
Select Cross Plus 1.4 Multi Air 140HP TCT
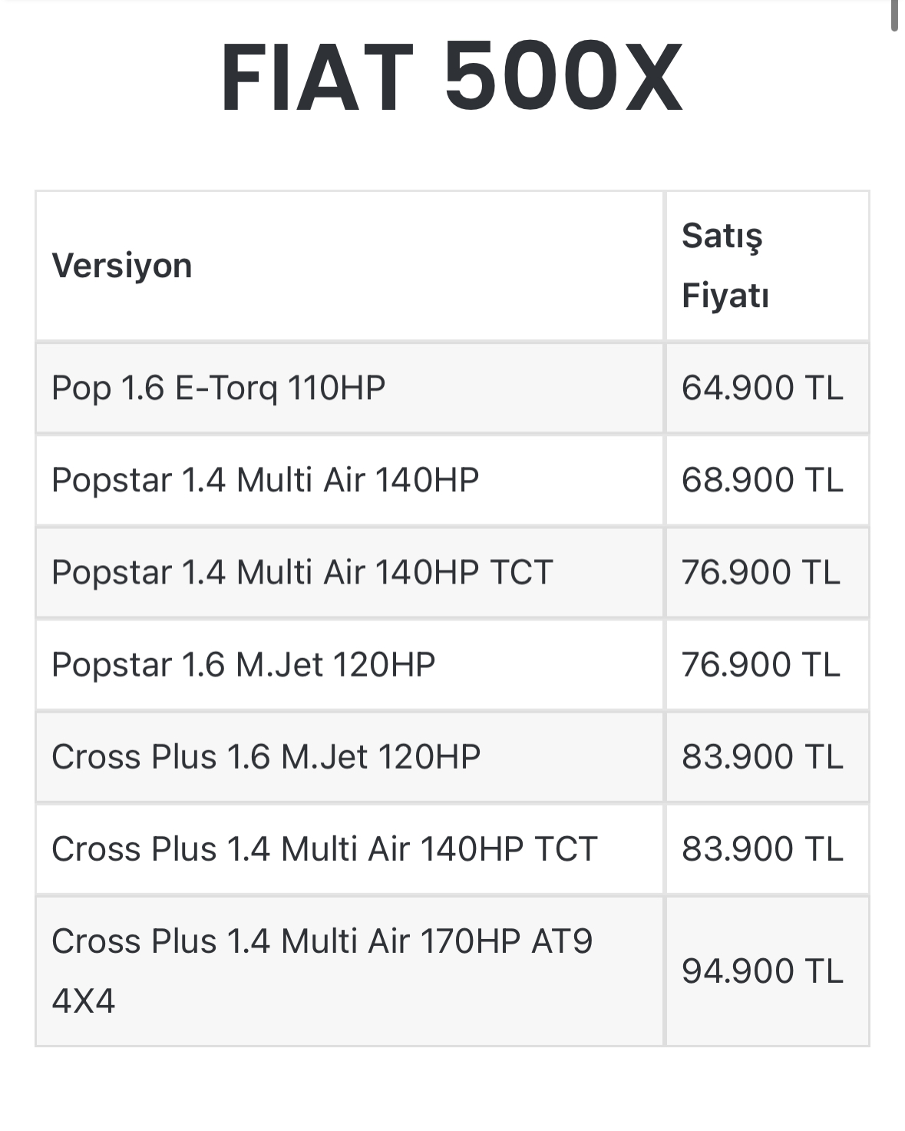tap(324, 848)
